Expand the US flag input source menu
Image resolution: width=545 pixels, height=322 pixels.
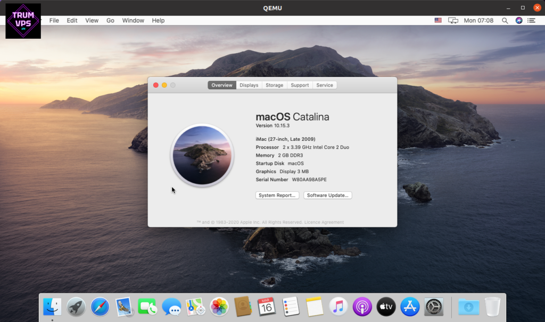438,20
